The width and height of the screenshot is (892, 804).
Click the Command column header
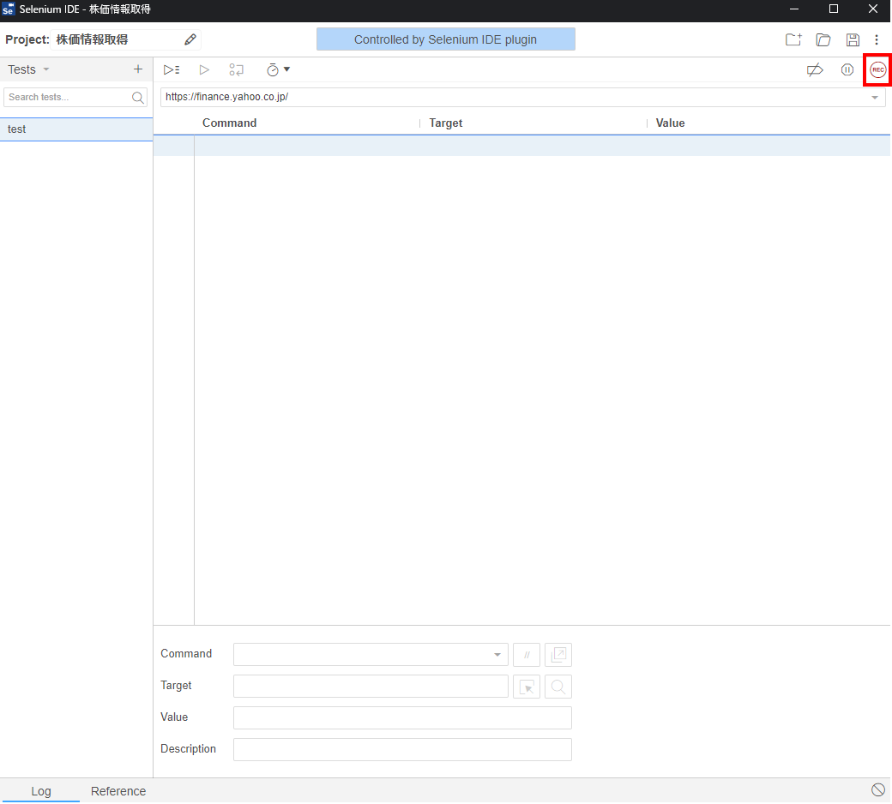(229, 123)
